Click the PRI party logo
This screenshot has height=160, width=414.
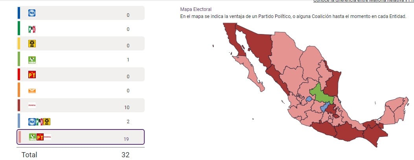click(32, 29)
